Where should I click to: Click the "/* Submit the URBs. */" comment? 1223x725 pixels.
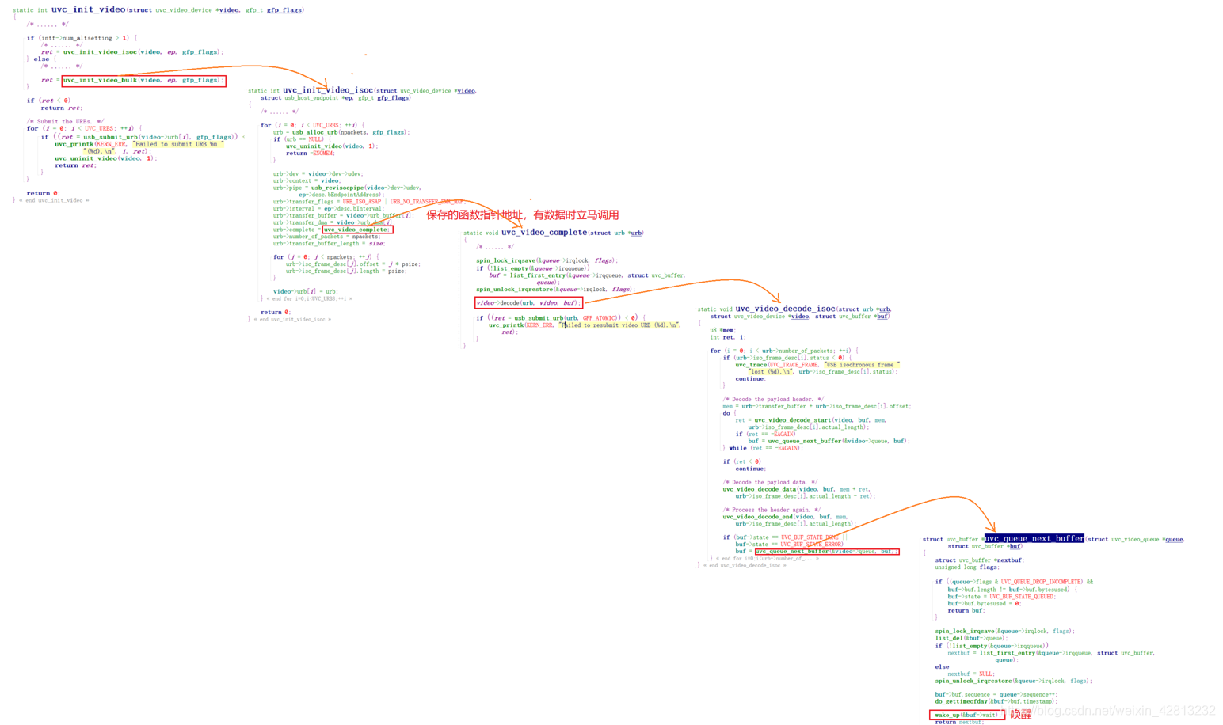(x=65, y=121)
